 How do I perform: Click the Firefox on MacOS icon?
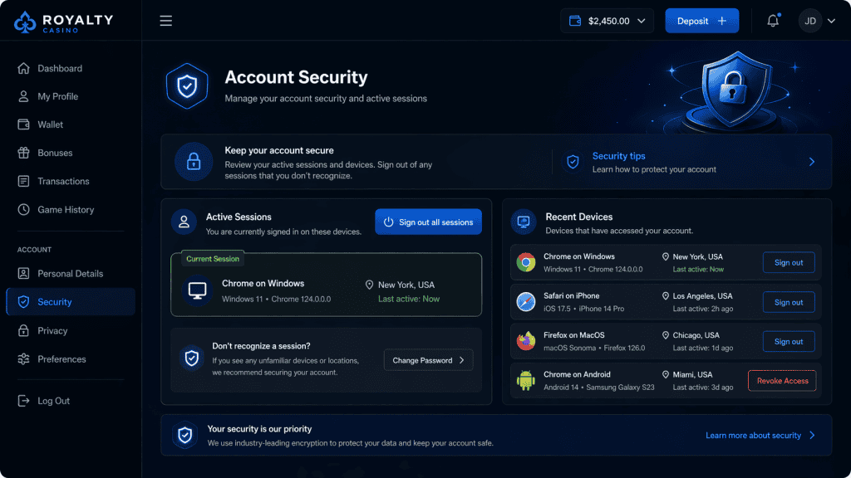point(525,341)
